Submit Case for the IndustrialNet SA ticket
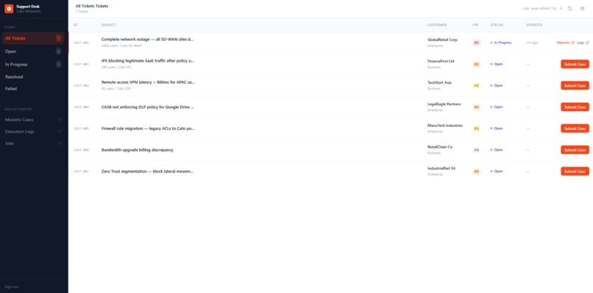 point(575,171)
